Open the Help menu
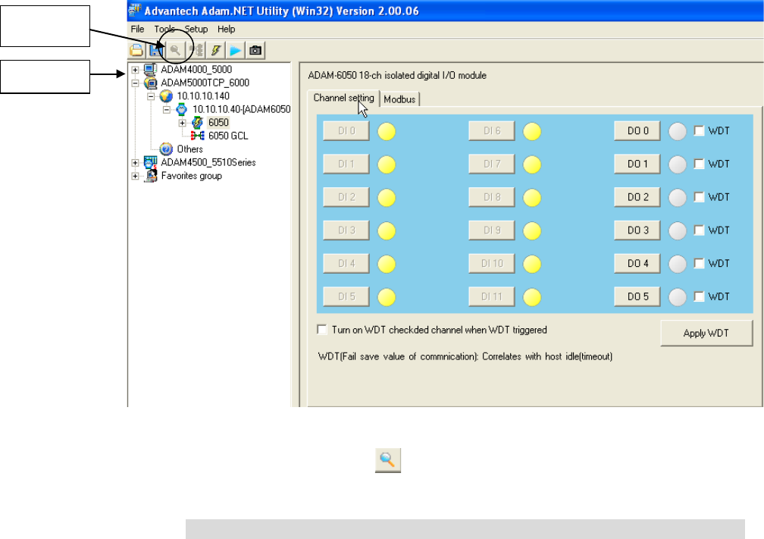The width and height of the screenshot is (764, 539). (226, 30)
